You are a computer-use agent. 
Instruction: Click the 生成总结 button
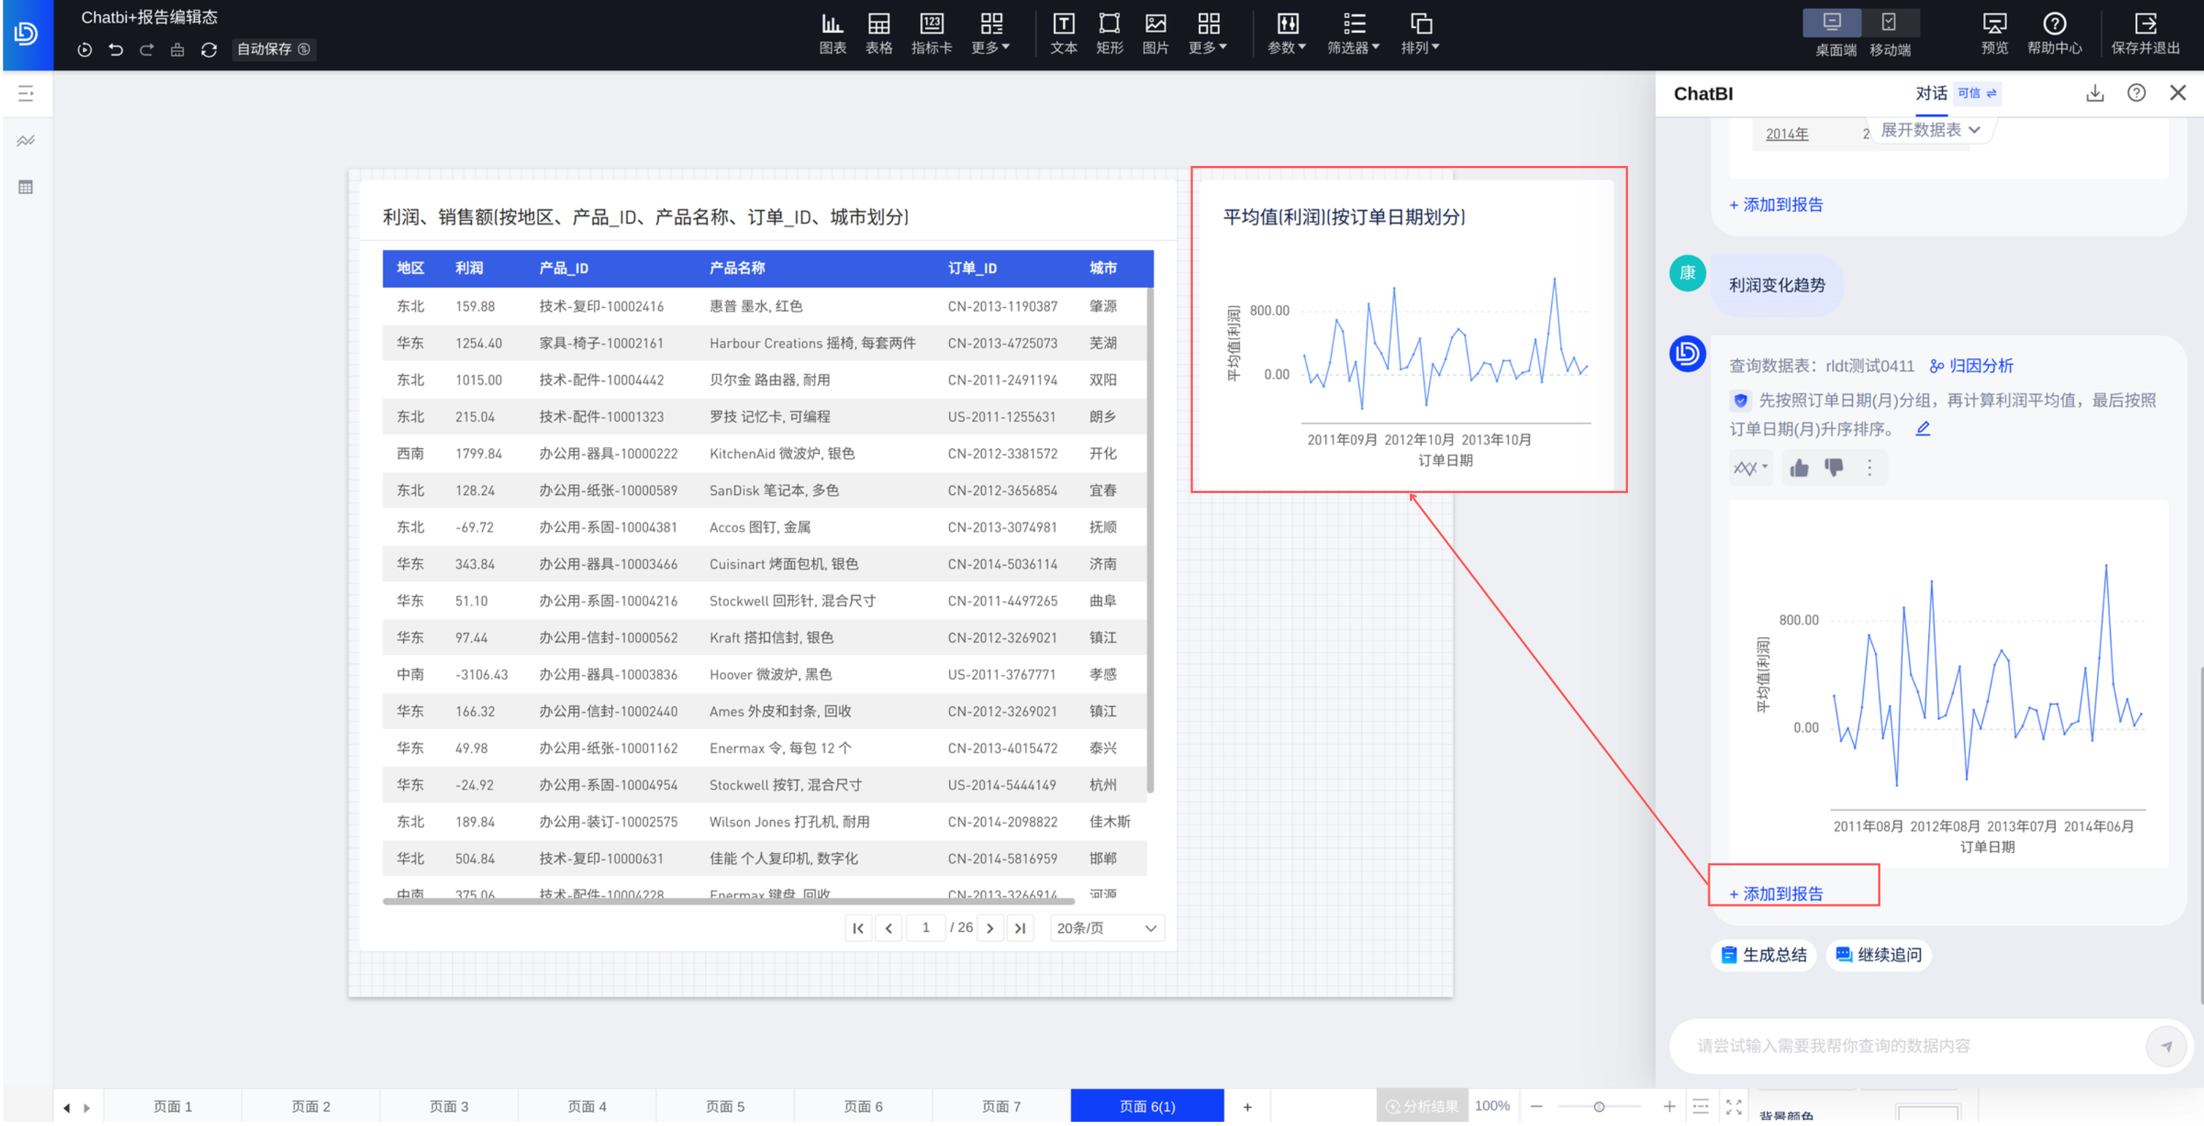click(x=1764, y=955)
